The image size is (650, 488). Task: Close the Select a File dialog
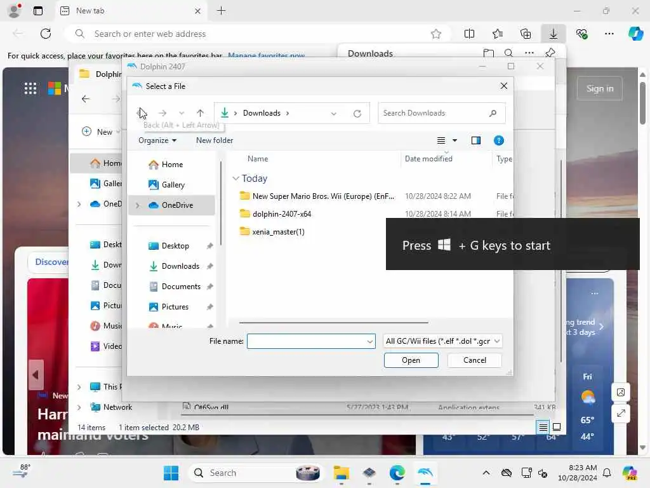pos(503,86)
